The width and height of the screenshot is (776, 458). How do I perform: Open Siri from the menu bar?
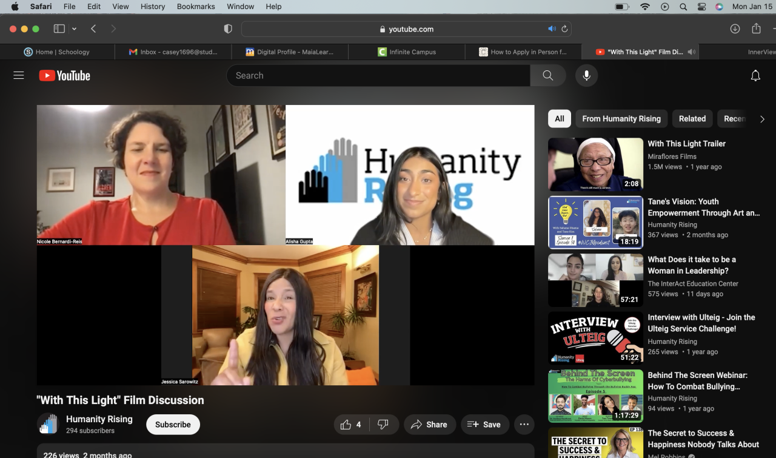pos(719,7)
